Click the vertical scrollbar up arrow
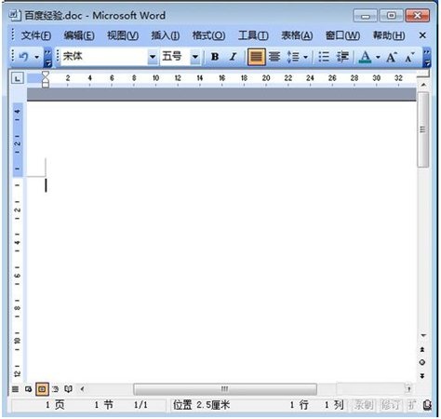 coord(423,85)
